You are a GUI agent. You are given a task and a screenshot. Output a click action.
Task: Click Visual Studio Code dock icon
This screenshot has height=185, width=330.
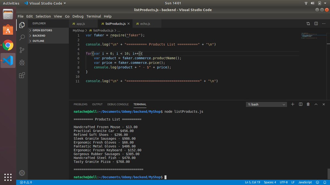coord(8,61)
